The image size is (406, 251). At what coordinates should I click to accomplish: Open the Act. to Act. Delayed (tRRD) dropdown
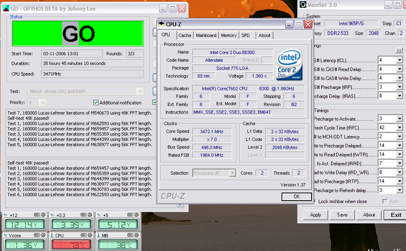[x=399, y=164]
